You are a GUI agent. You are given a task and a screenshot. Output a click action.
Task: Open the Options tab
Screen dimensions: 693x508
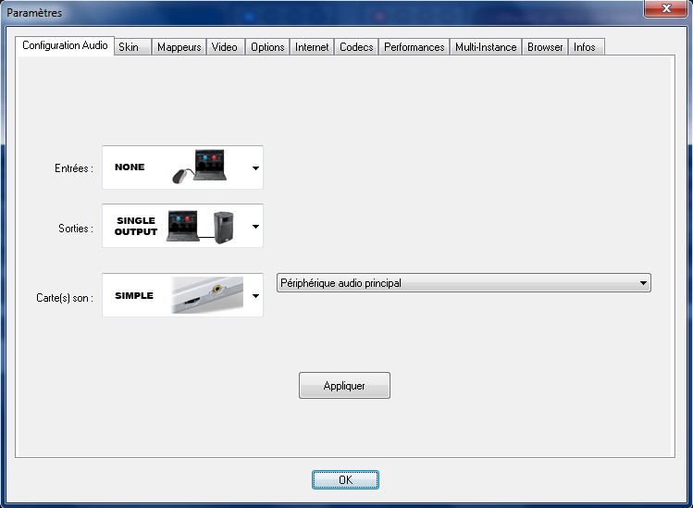point(267,47)
